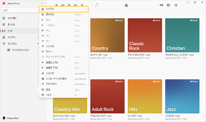Click カントリーヒッツステーション title text
Image resolution: width=206 pixels, height=122 pixels.
click(64, 116)
